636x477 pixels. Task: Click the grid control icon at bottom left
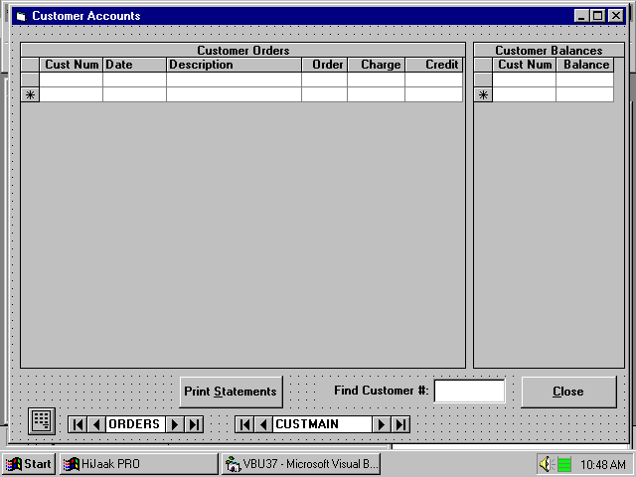[x=41, y=420]
